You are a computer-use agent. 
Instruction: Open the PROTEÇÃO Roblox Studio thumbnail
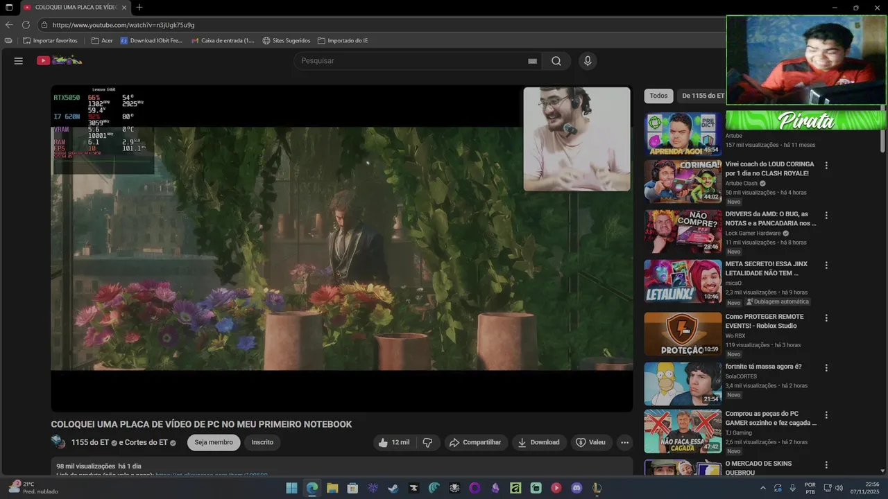683,334
